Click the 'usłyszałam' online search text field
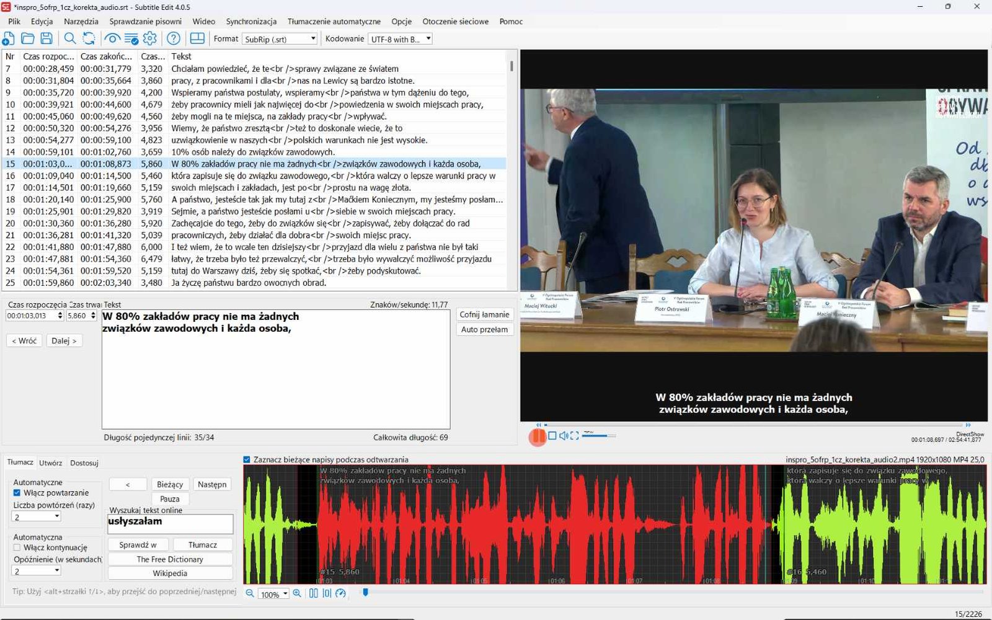The image size is (992, 620). coord(170,524)
